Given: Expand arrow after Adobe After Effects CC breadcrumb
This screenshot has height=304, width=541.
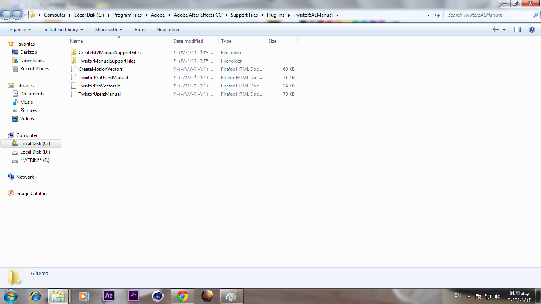Looking at the screenshot, I should point(227,15).
